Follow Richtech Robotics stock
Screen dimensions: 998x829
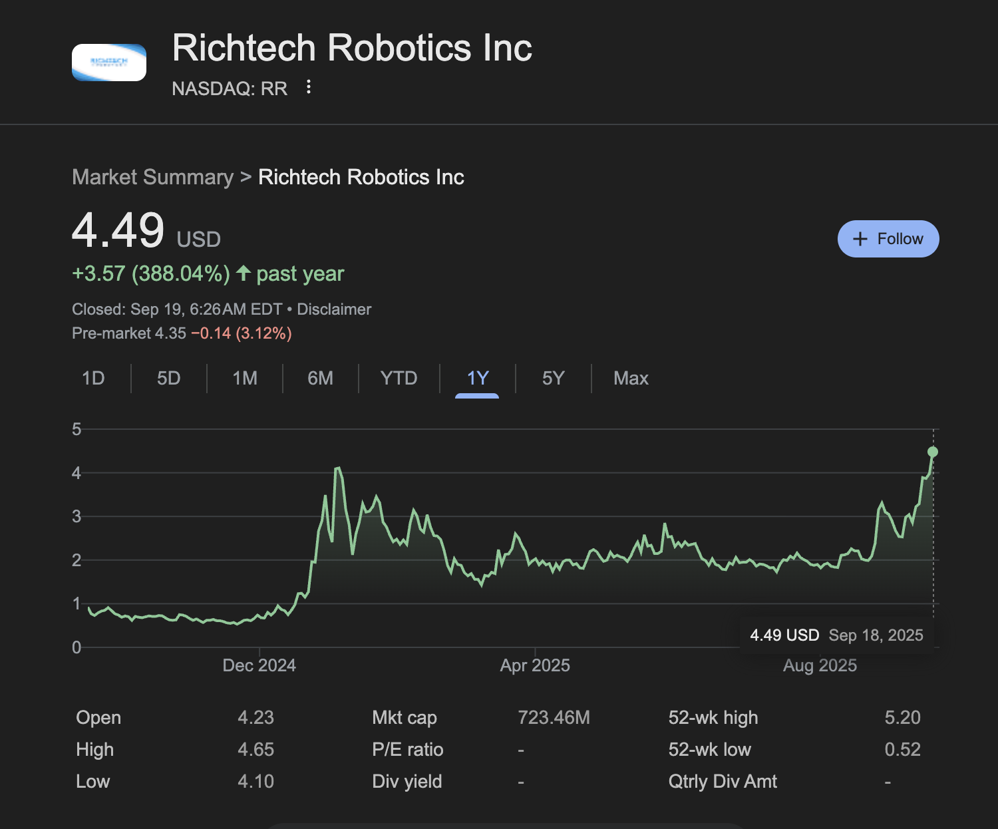888,239
